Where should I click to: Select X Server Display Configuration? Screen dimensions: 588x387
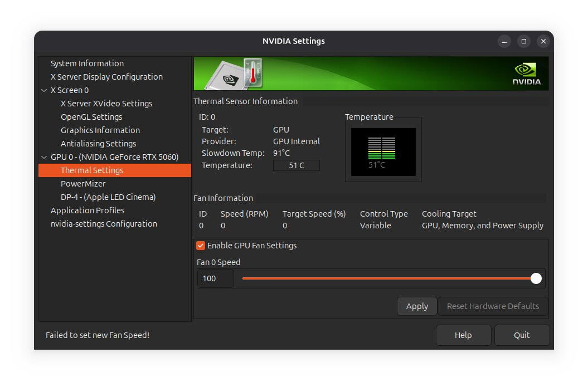[x=106, y=77]
